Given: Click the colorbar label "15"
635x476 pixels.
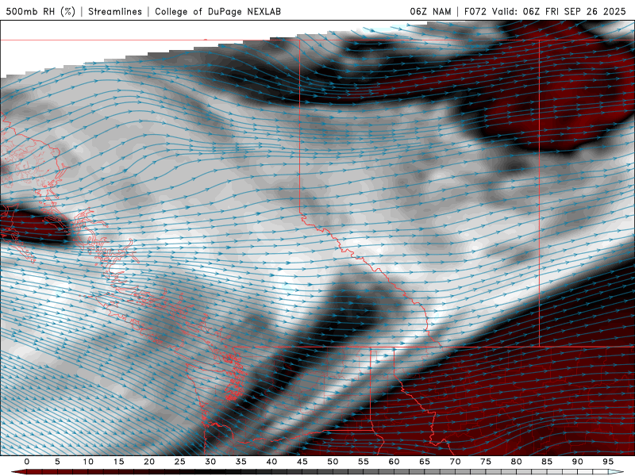Looking at the screenshot, I should click(118, 462).
